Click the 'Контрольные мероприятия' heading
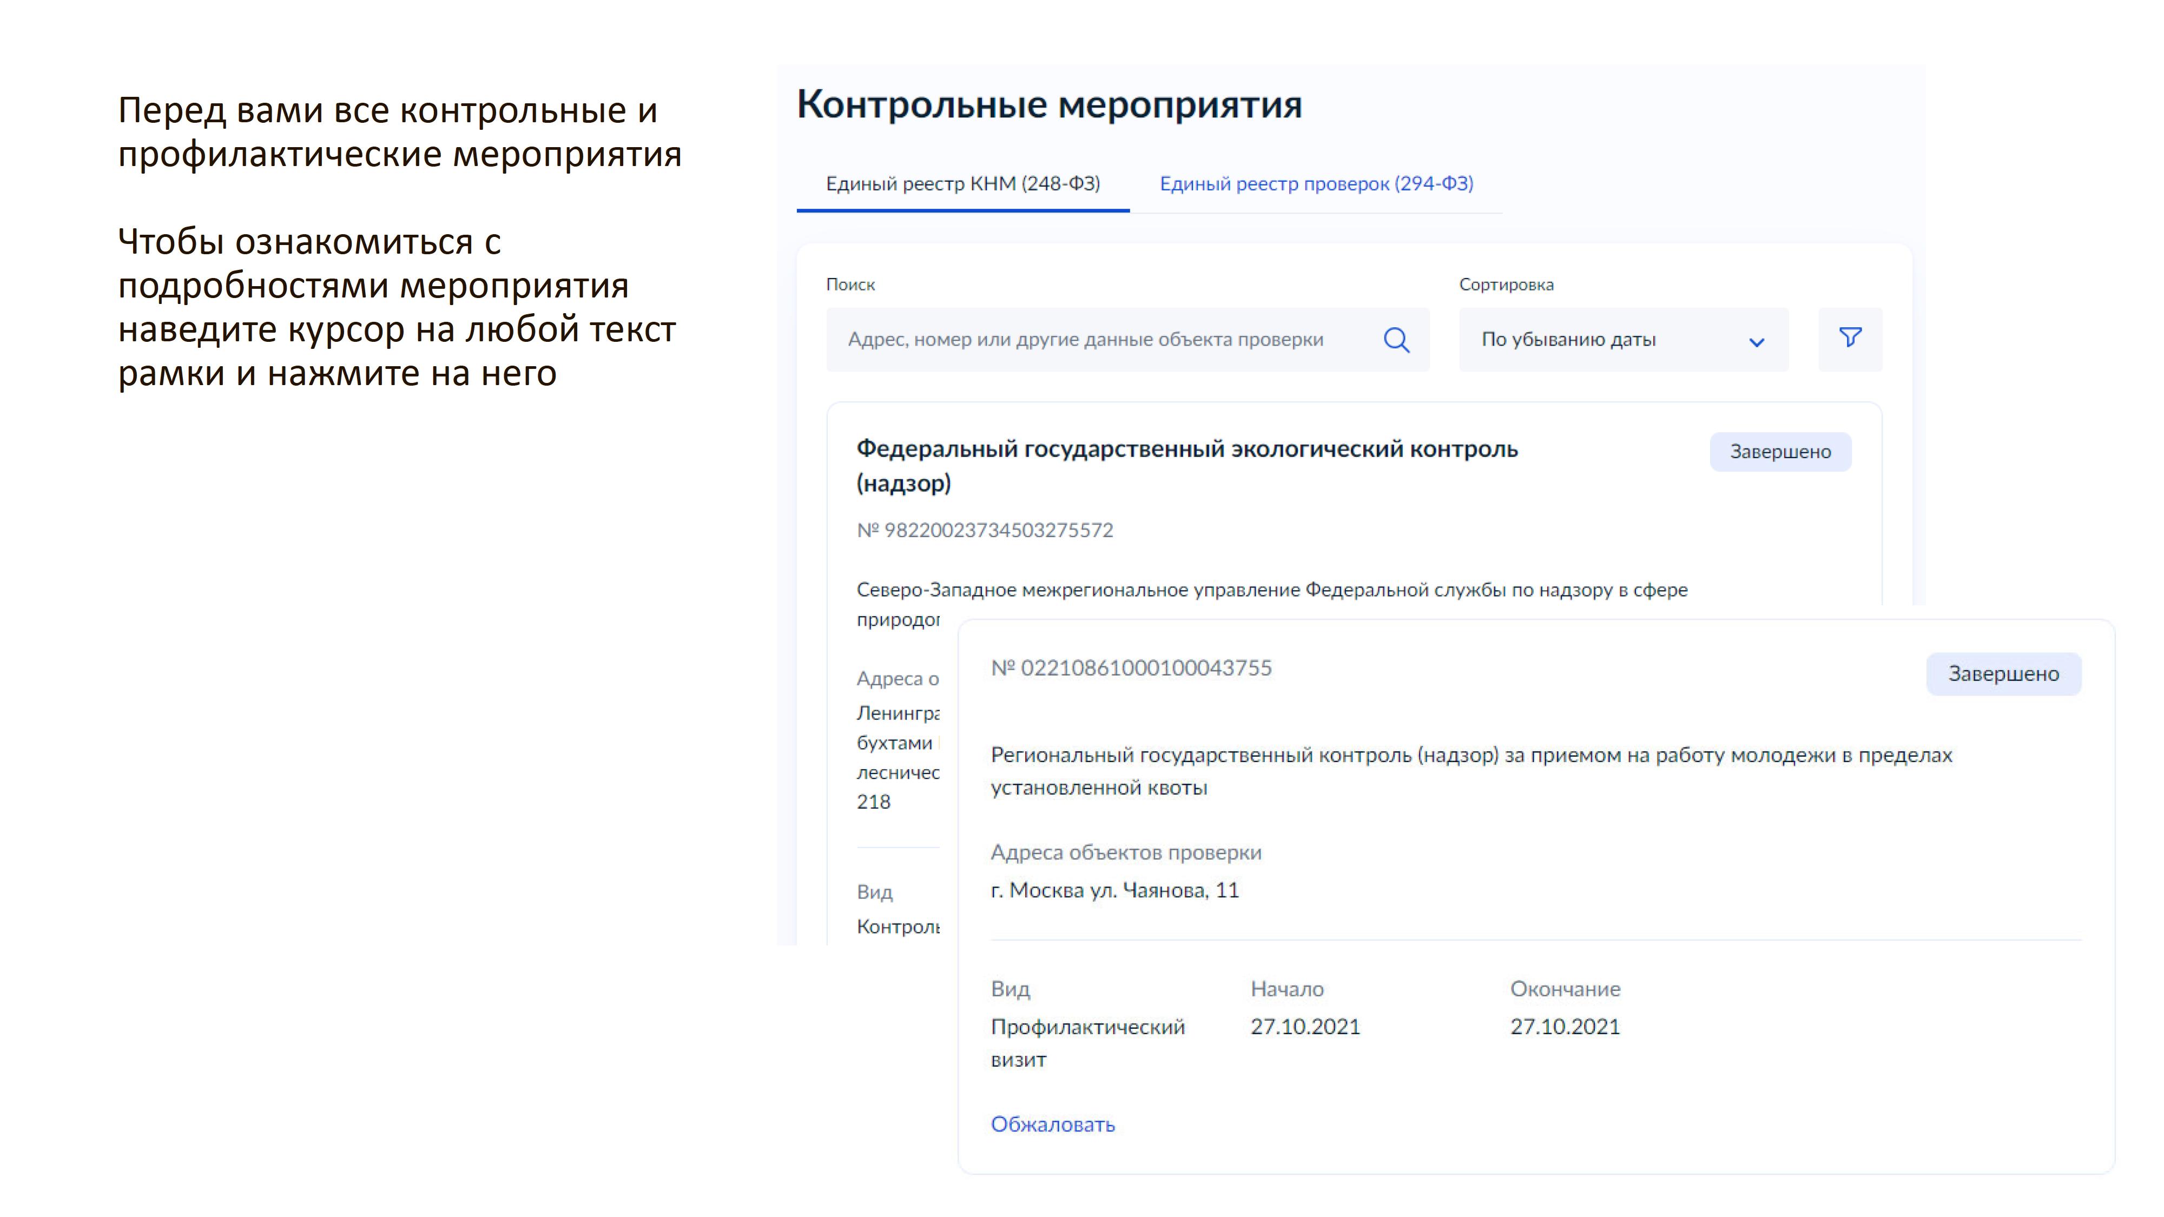 1049,104
